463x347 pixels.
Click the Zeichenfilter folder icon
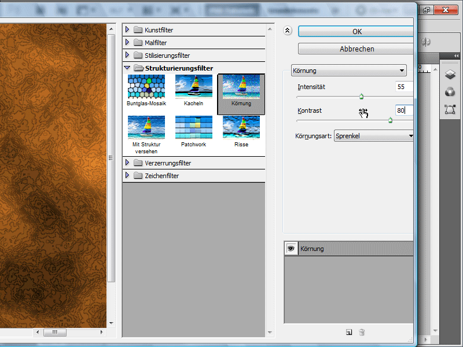(x=138, y=175)
